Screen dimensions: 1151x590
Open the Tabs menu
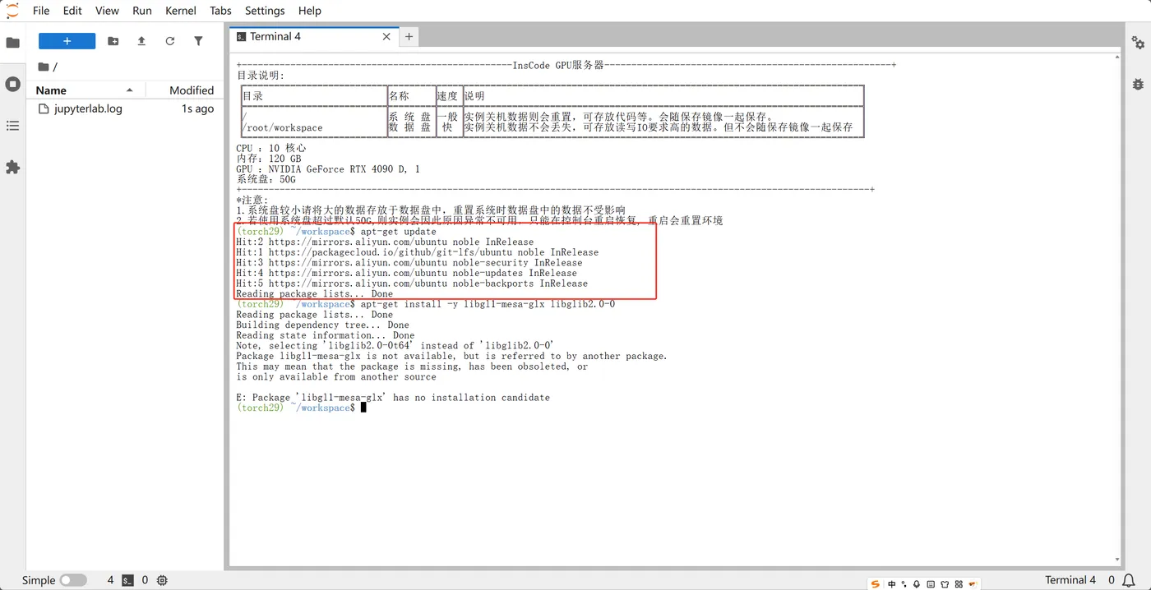pos(220,11)
